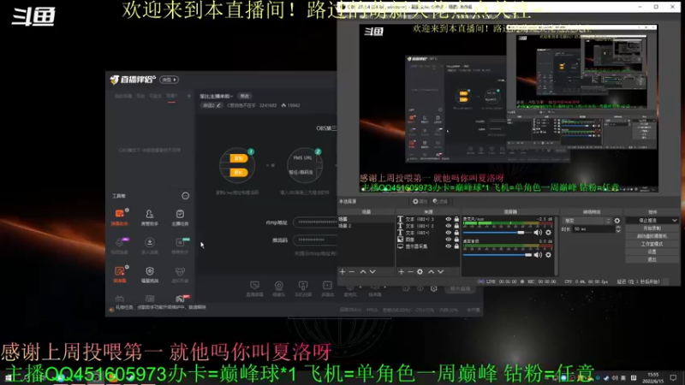
Task: Unlock the 文本 (GDI+) 2 source
Action: coord(456,226)
